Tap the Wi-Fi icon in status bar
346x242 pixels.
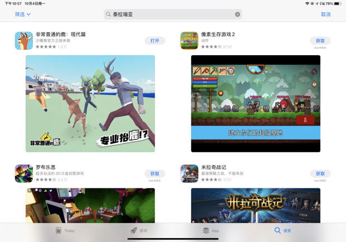coord(307,3)
